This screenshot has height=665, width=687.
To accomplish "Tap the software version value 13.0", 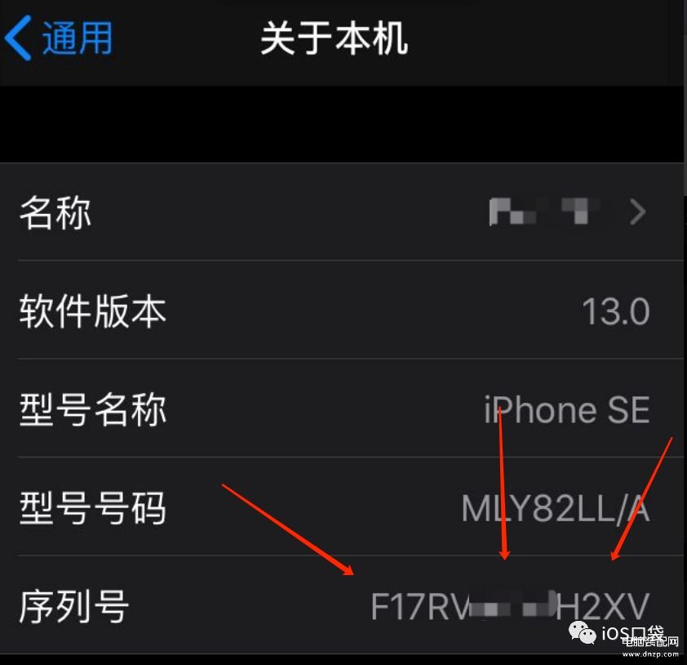I will (615, 311).
